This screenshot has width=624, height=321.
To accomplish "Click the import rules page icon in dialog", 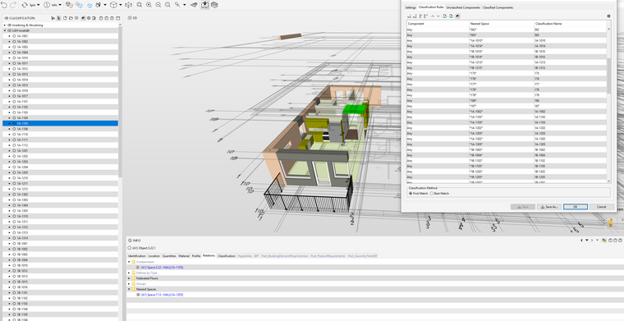I will [445, 16].
